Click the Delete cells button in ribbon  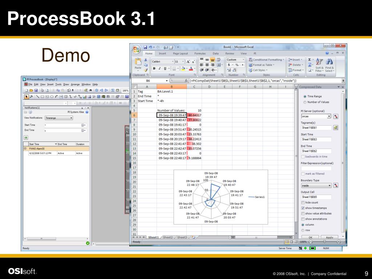296,65
